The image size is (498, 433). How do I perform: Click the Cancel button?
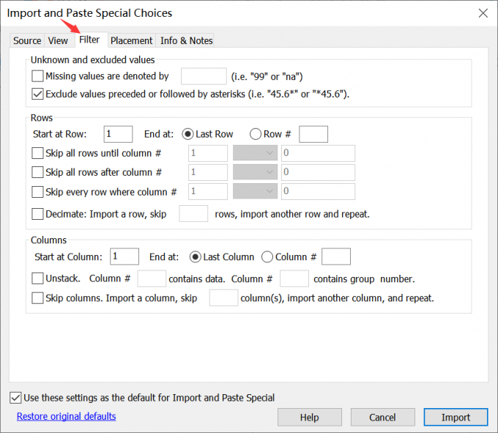pyautogui.click(x=382, y=417)
